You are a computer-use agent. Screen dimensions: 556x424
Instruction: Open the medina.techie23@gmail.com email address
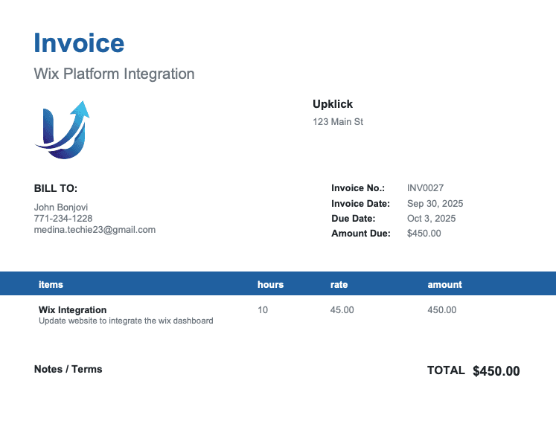pos(95,230)
